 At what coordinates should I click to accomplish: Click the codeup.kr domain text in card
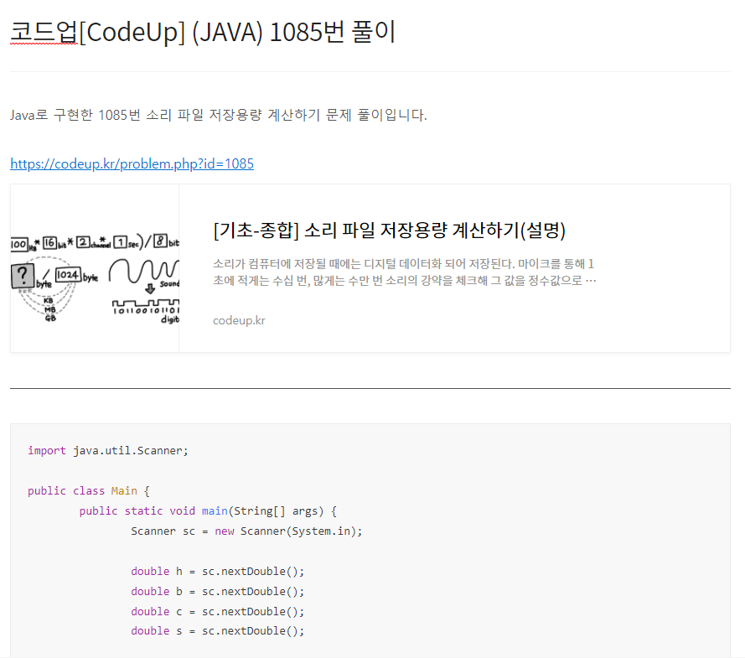(239, 321)
